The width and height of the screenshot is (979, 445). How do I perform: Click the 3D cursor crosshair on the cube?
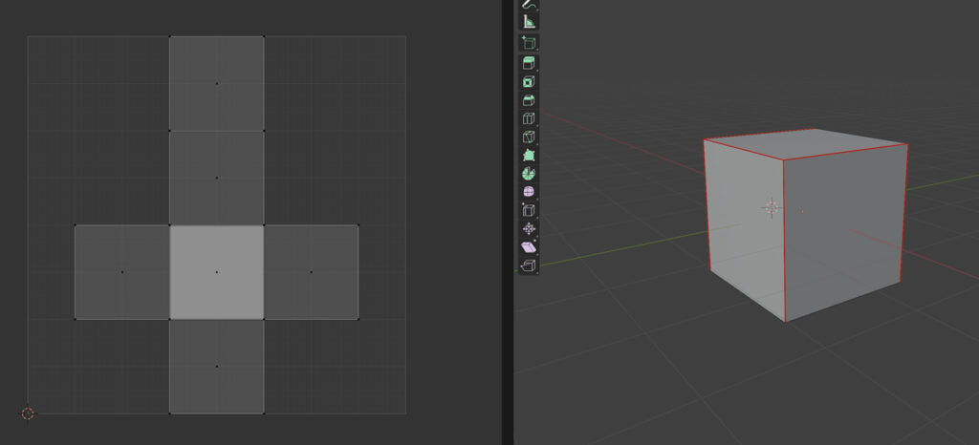tap(772, 208)
